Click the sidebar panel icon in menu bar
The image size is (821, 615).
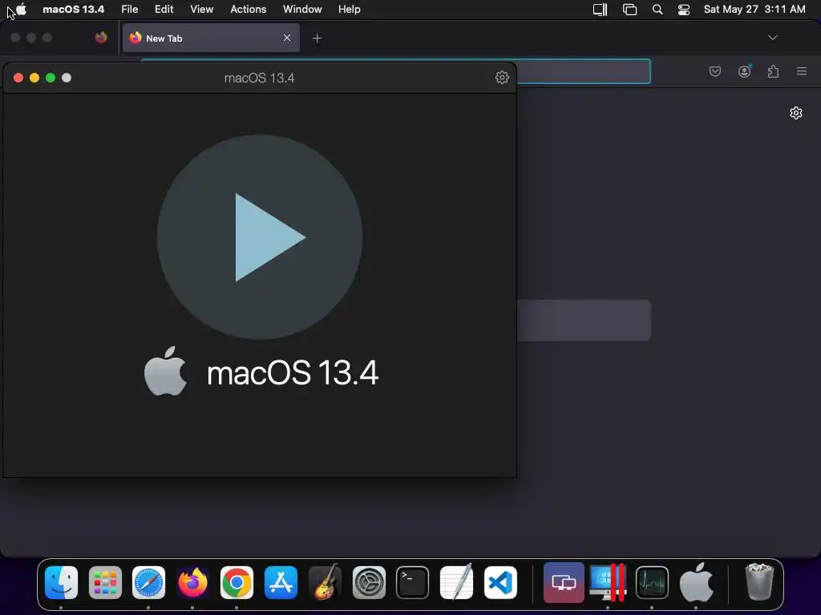pos(600,10)
